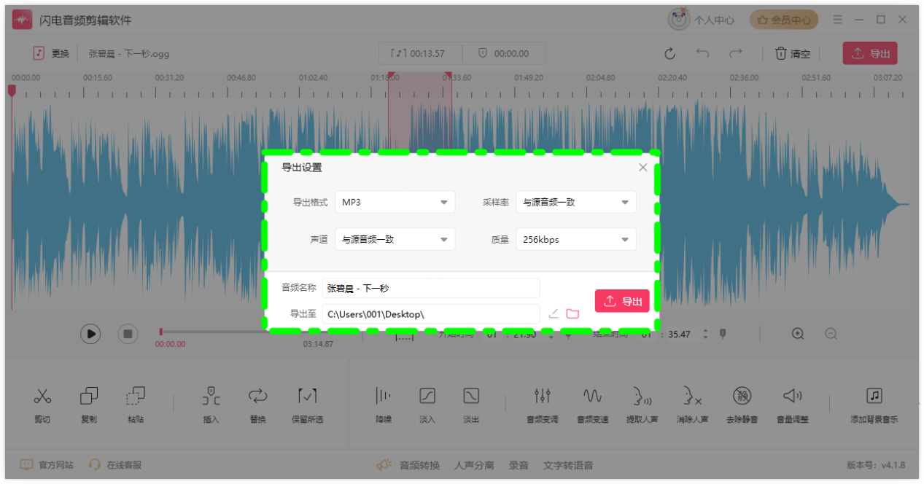Click the refresh circular arrow icon

tap(669, 53)
